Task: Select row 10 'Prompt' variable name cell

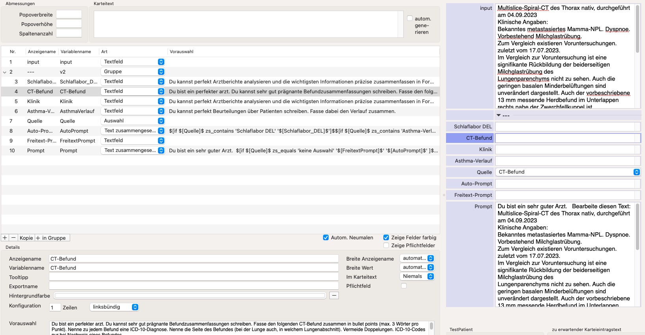Action: click(x=69, y=150)
